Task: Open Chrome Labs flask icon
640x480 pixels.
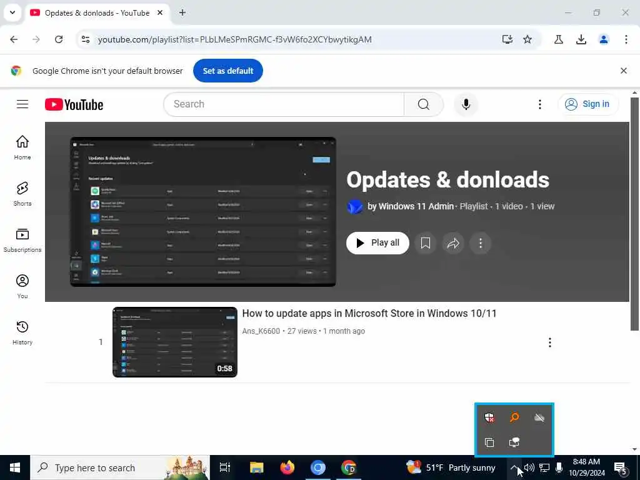Action: 559,39
